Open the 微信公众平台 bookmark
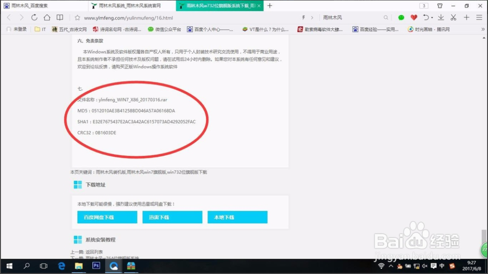 coord(165,29)
